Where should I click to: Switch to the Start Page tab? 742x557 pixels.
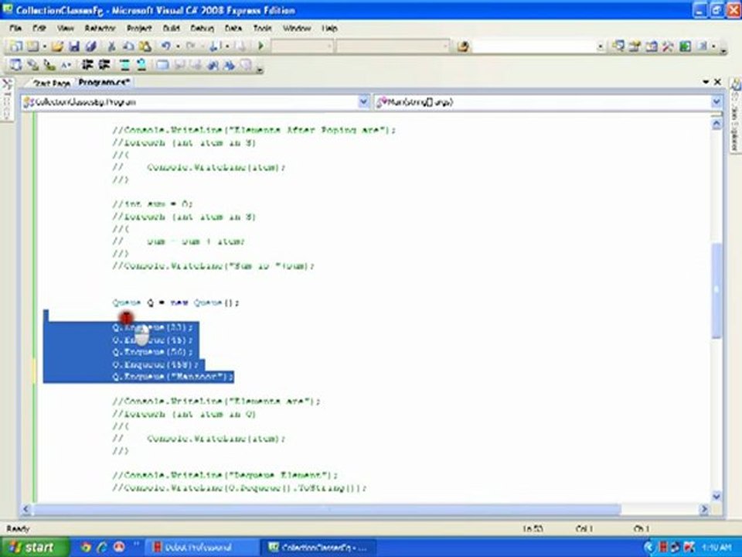[52, 84]
